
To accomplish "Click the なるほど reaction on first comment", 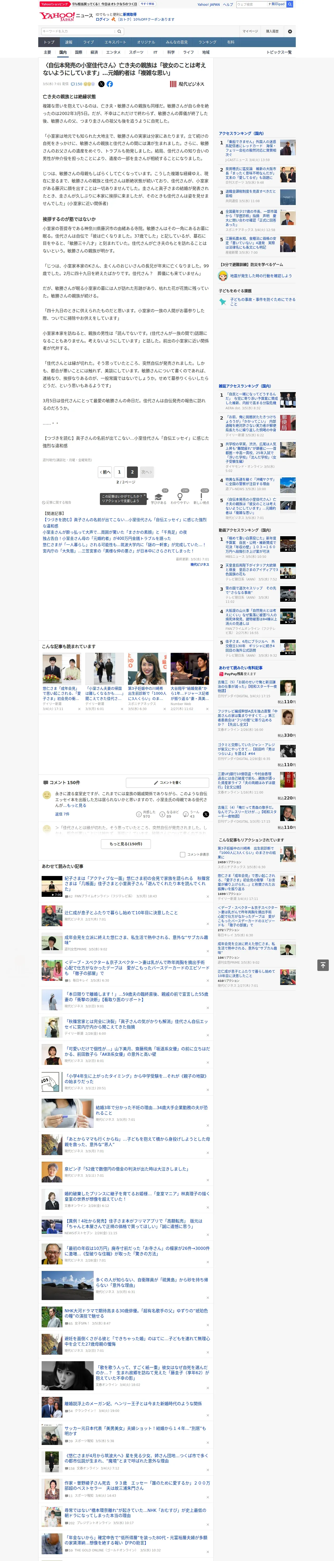I will (x=170, y=814).
